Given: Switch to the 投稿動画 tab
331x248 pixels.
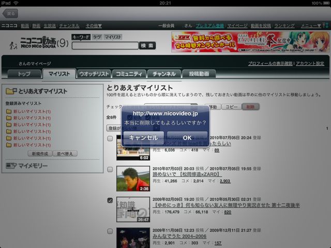Looking at the screenshot, I should (199, 74).
